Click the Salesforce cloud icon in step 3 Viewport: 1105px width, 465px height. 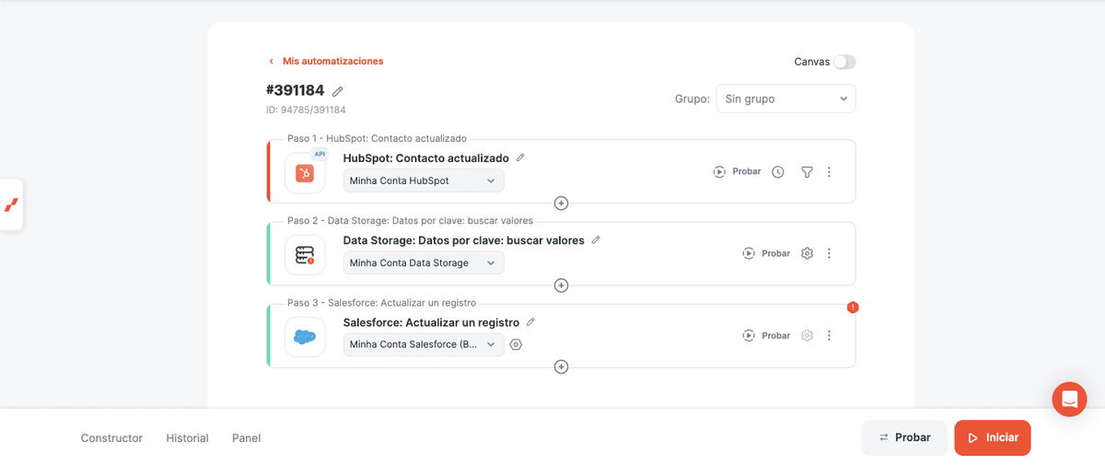coord(305,337)
